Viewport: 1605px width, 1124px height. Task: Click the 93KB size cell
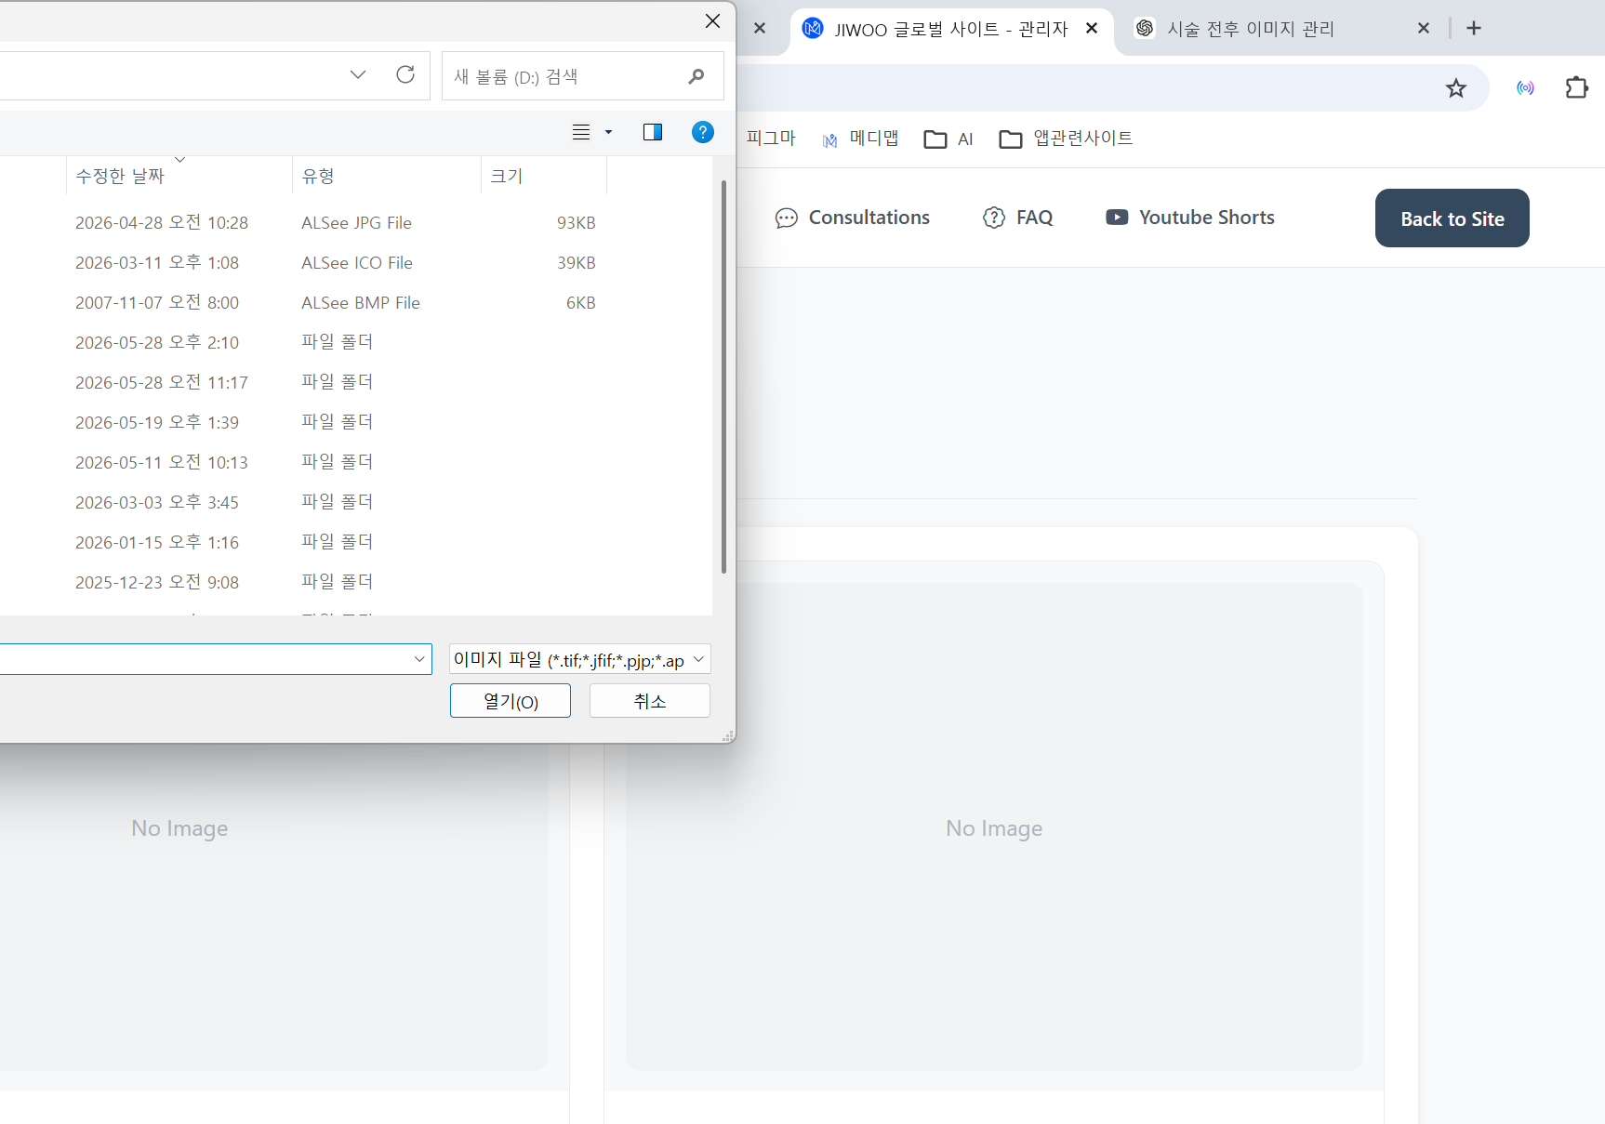(576, 222)
